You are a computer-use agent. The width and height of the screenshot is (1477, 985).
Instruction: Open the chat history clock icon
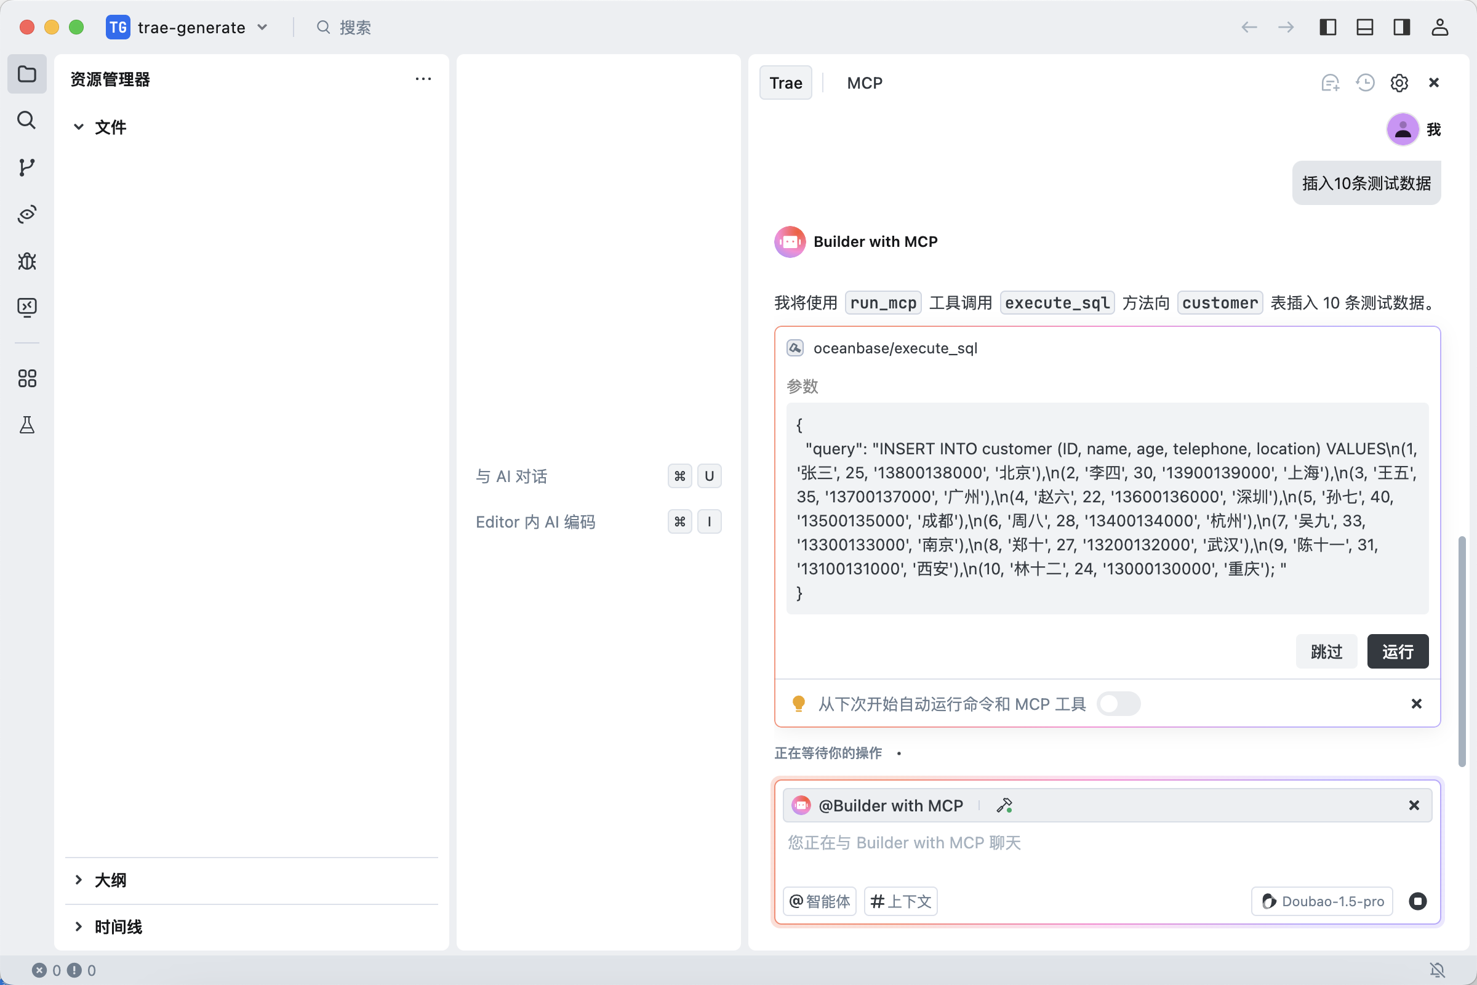[x=1364, y=83]
